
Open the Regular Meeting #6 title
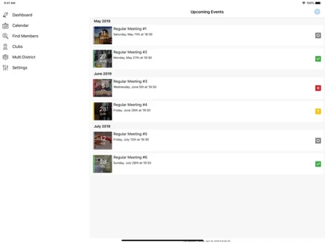click(130, 157)
